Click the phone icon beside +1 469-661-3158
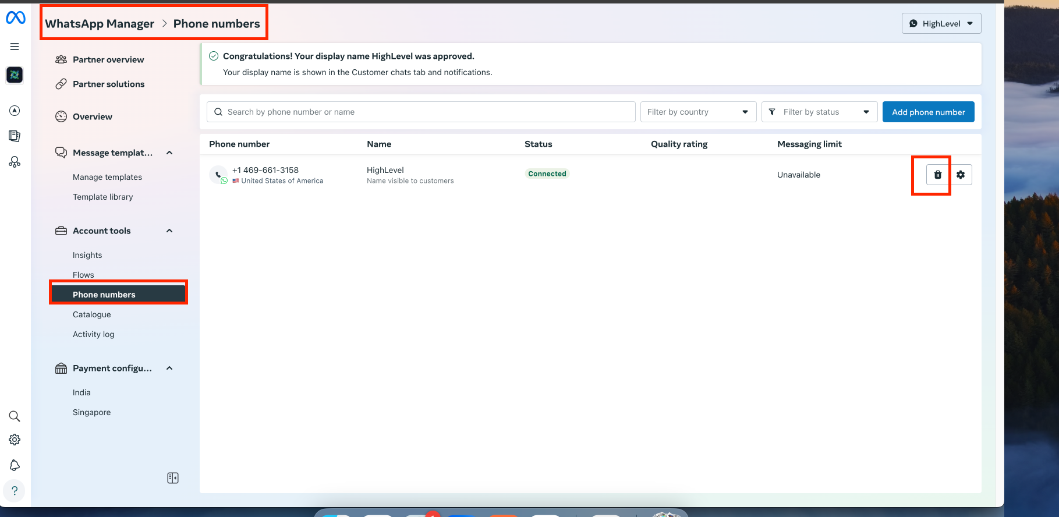Image resolution: width=1059 pixels, height=517 pixels. 218,175
